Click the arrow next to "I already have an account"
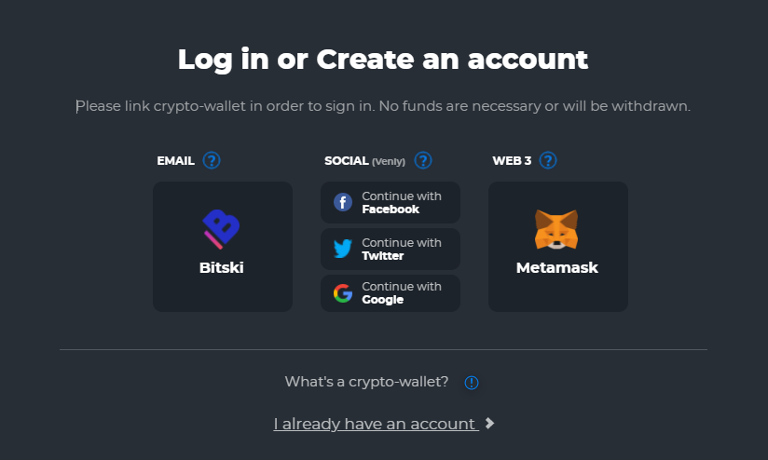 (x=490, y=424)
